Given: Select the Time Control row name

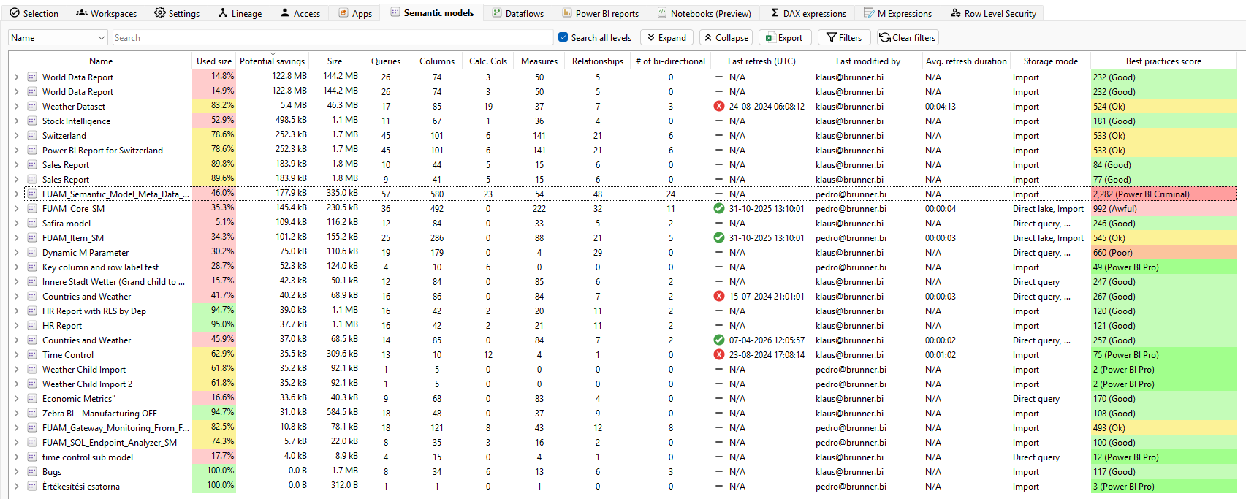Looking at the screenshot, I should [x=68, y=354].
